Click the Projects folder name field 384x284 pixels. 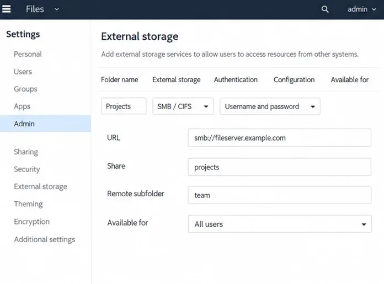[124, 106]
